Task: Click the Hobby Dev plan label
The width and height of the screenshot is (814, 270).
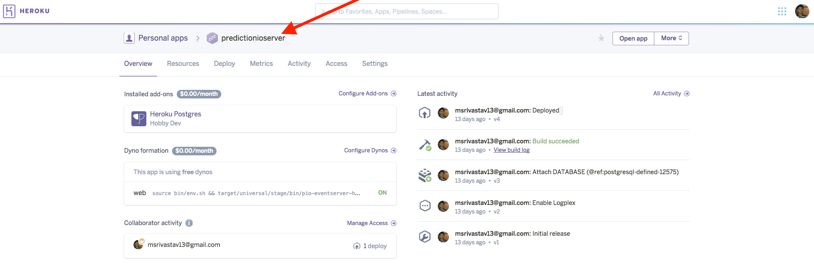Action: tap(166, 123)
